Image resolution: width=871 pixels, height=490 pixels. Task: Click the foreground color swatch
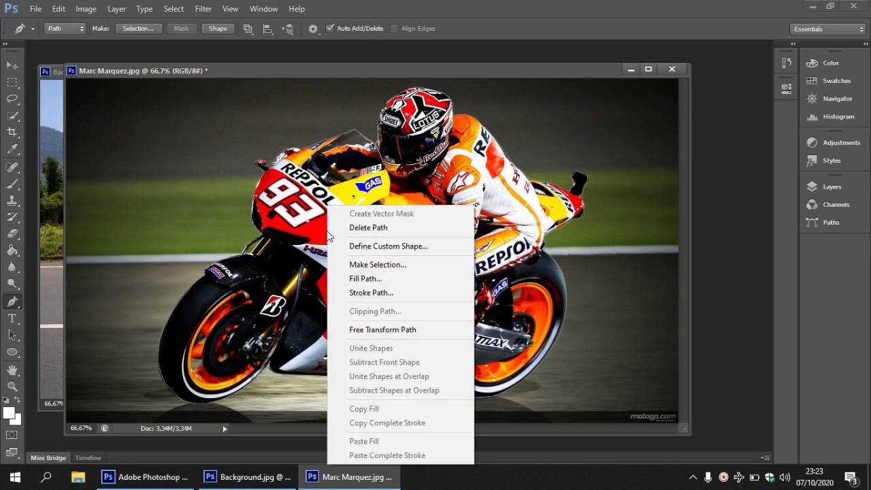coord(7,412)
